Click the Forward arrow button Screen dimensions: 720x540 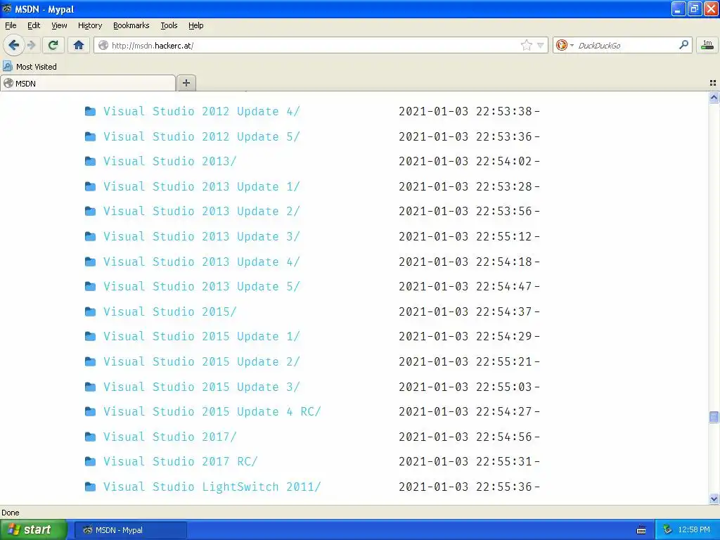point(31,45)
